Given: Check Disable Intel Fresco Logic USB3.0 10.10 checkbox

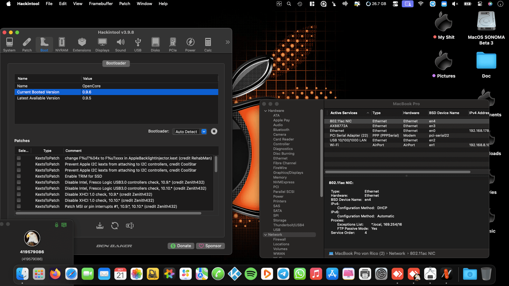Looking at the screenshot, I should coord(19,188).
